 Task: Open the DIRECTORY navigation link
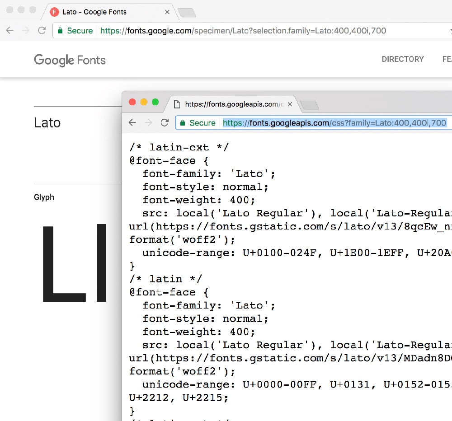point(403,59)
